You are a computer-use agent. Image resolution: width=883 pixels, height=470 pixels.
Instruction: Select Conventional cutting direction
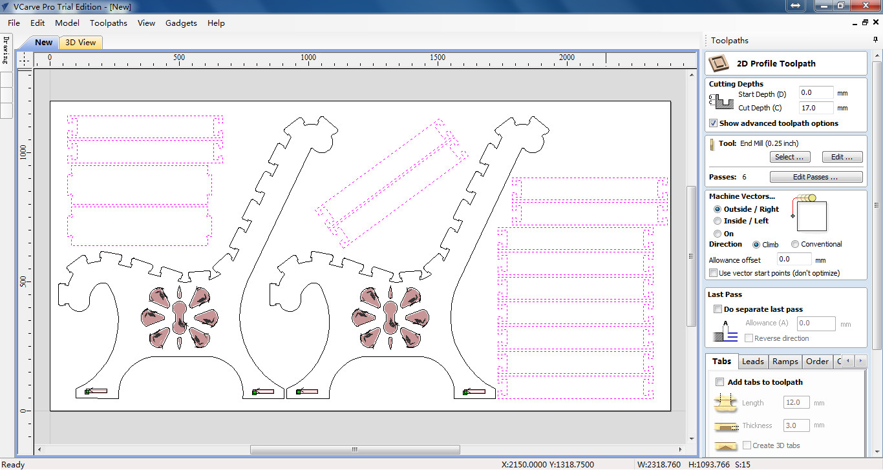pyautogui.click(x=794, y=245)
